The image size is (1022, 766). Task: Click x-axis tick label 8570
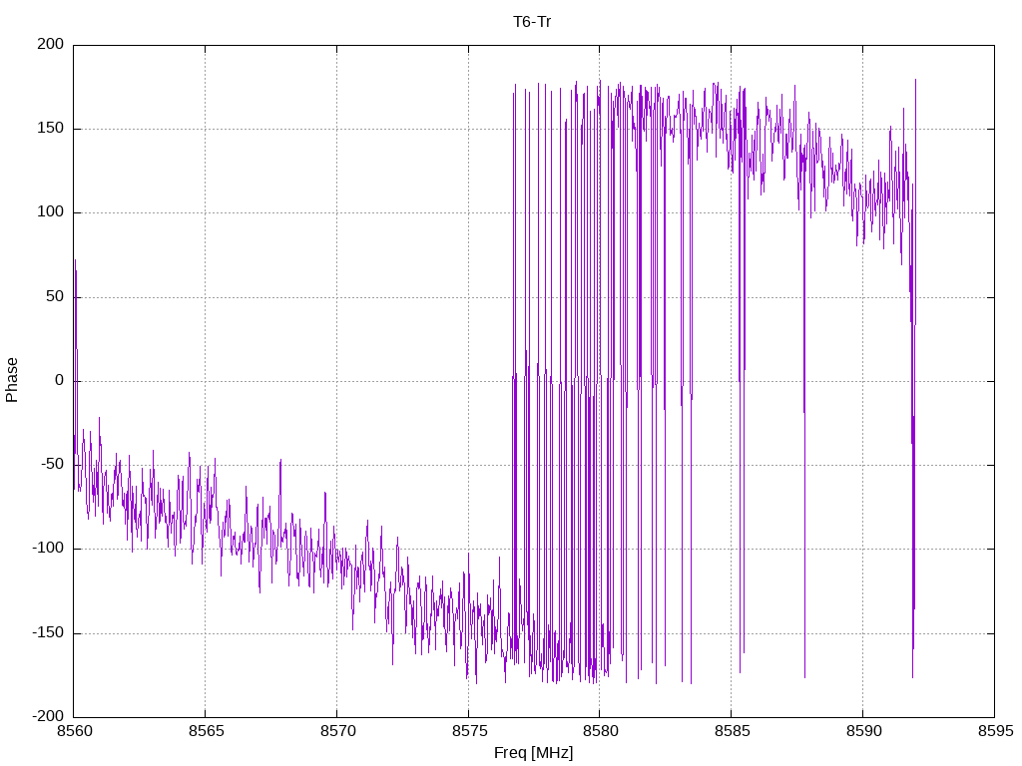[337, 731]
